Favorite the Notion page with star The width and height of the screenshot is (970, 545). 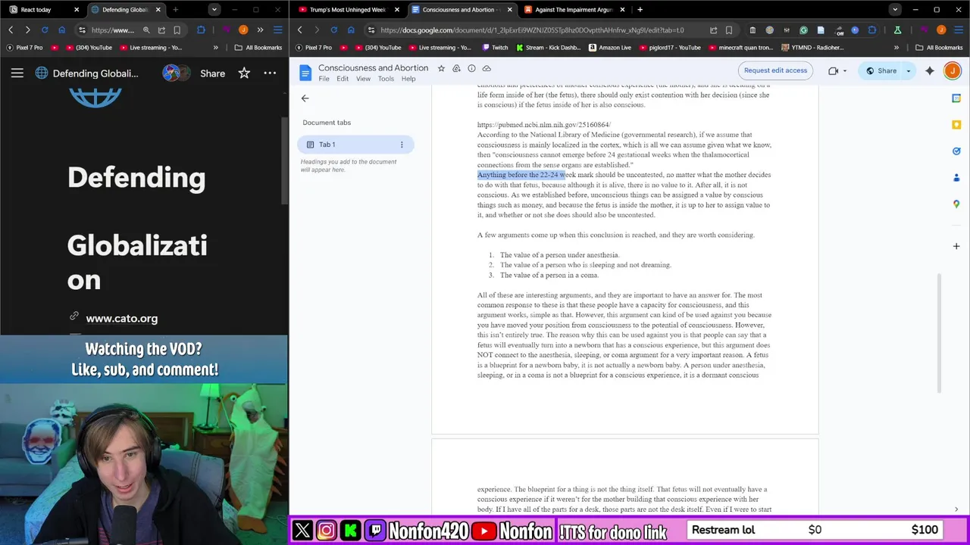tap(244, 73)
